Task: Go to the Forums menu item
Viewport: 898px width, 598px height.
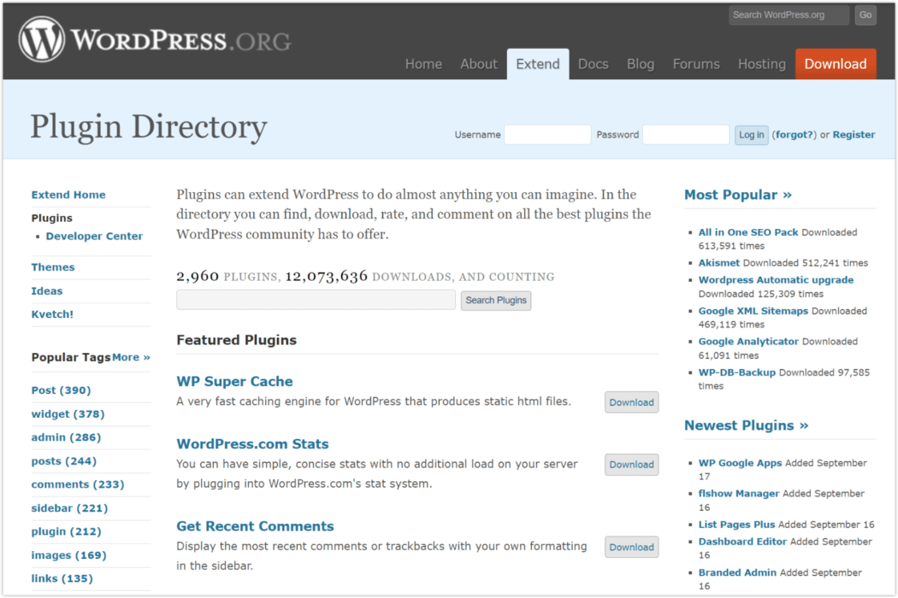Action: pyautogui.click(x=696, y=64)
